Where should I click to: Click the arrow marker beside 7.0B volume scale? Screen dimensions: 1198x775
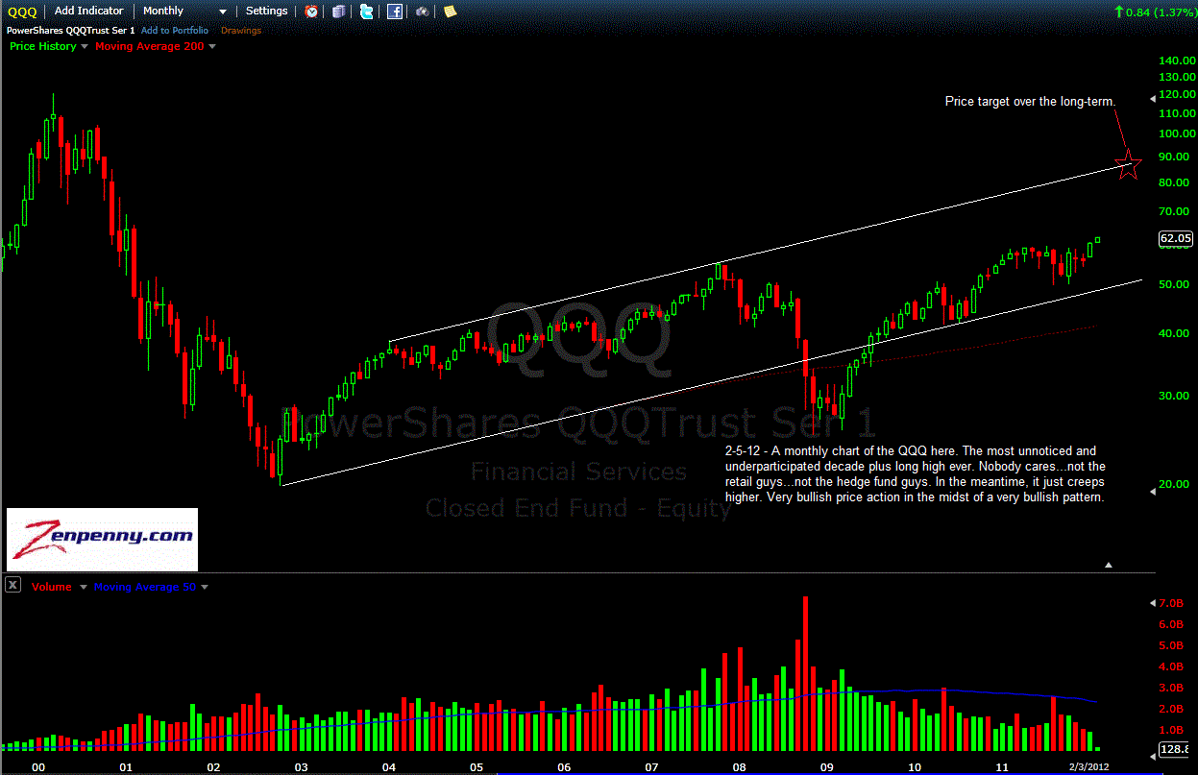click(1153, 603)
